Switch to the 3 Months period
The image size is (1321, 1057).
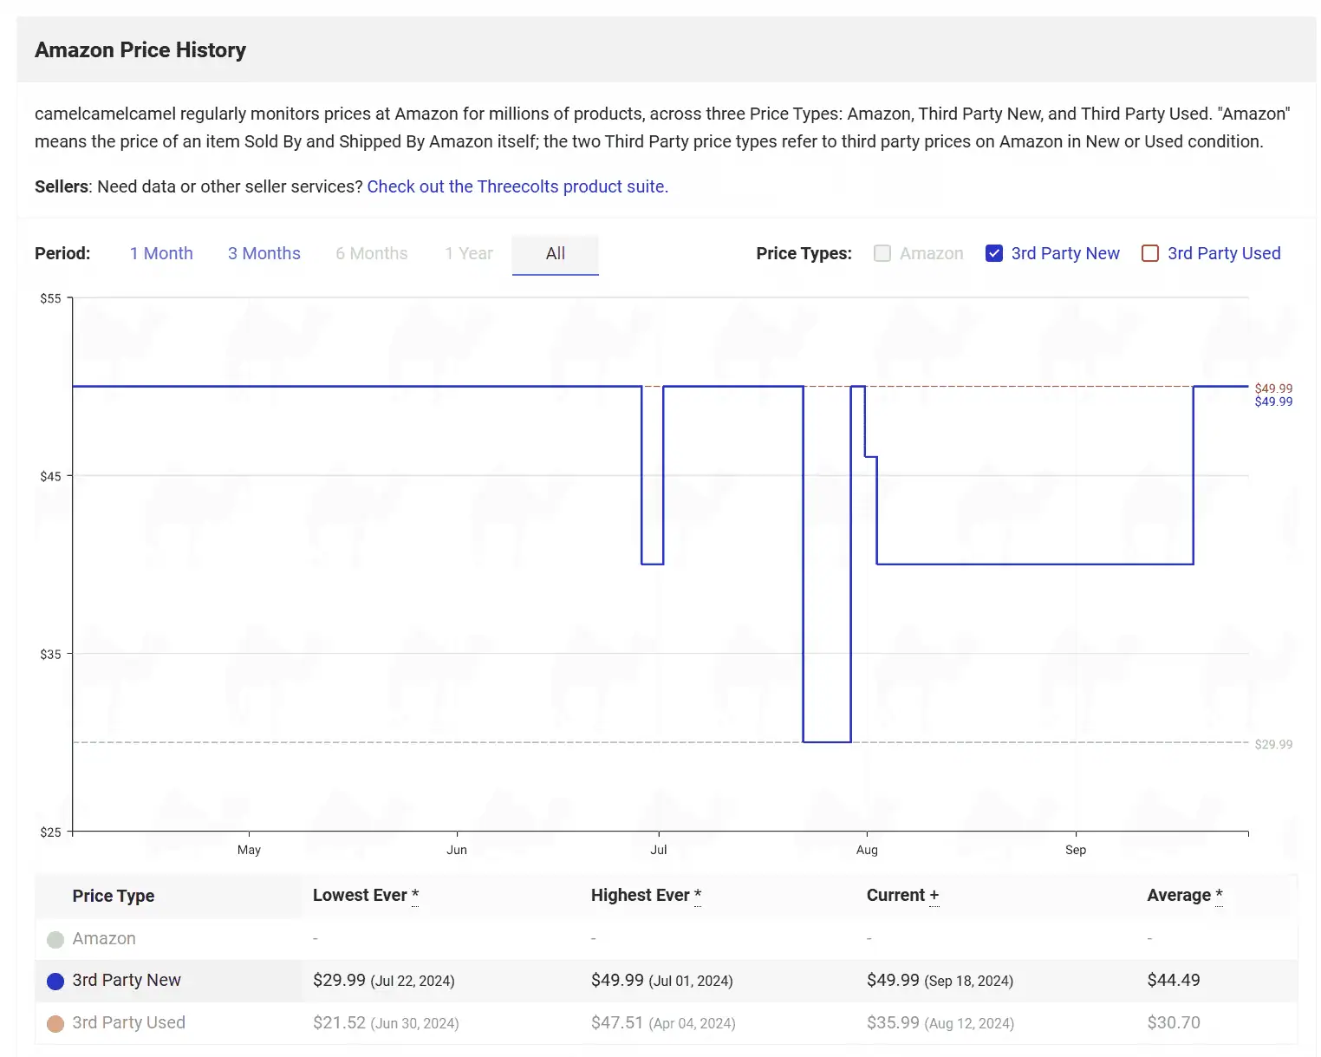264,253
